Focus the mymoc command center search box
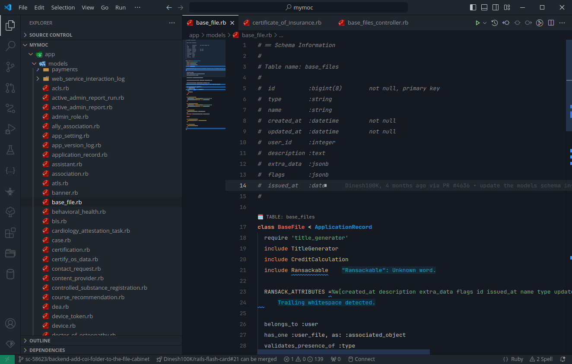Image resolution: width=572 pixels, height=364 pixels. pyautogui.click(x=299, y=7)
